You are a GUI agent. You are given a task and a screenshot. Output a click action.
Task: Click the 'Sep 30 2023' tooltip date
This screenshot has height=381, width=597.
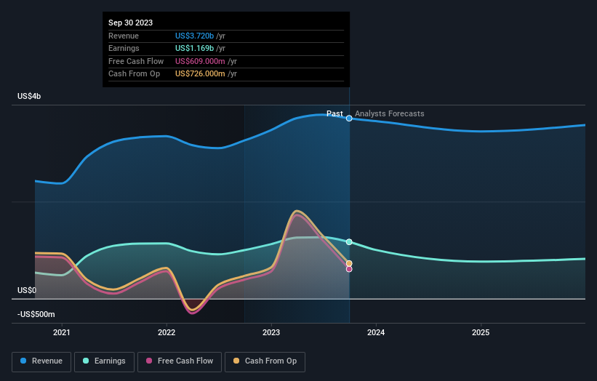click(131, 23)
